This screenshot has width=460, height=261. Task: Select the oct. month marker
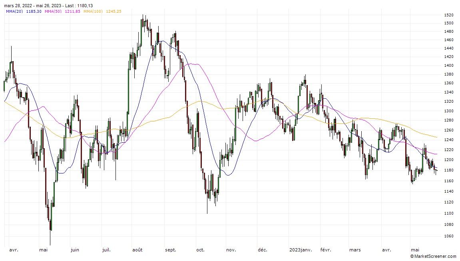[200, 250]
